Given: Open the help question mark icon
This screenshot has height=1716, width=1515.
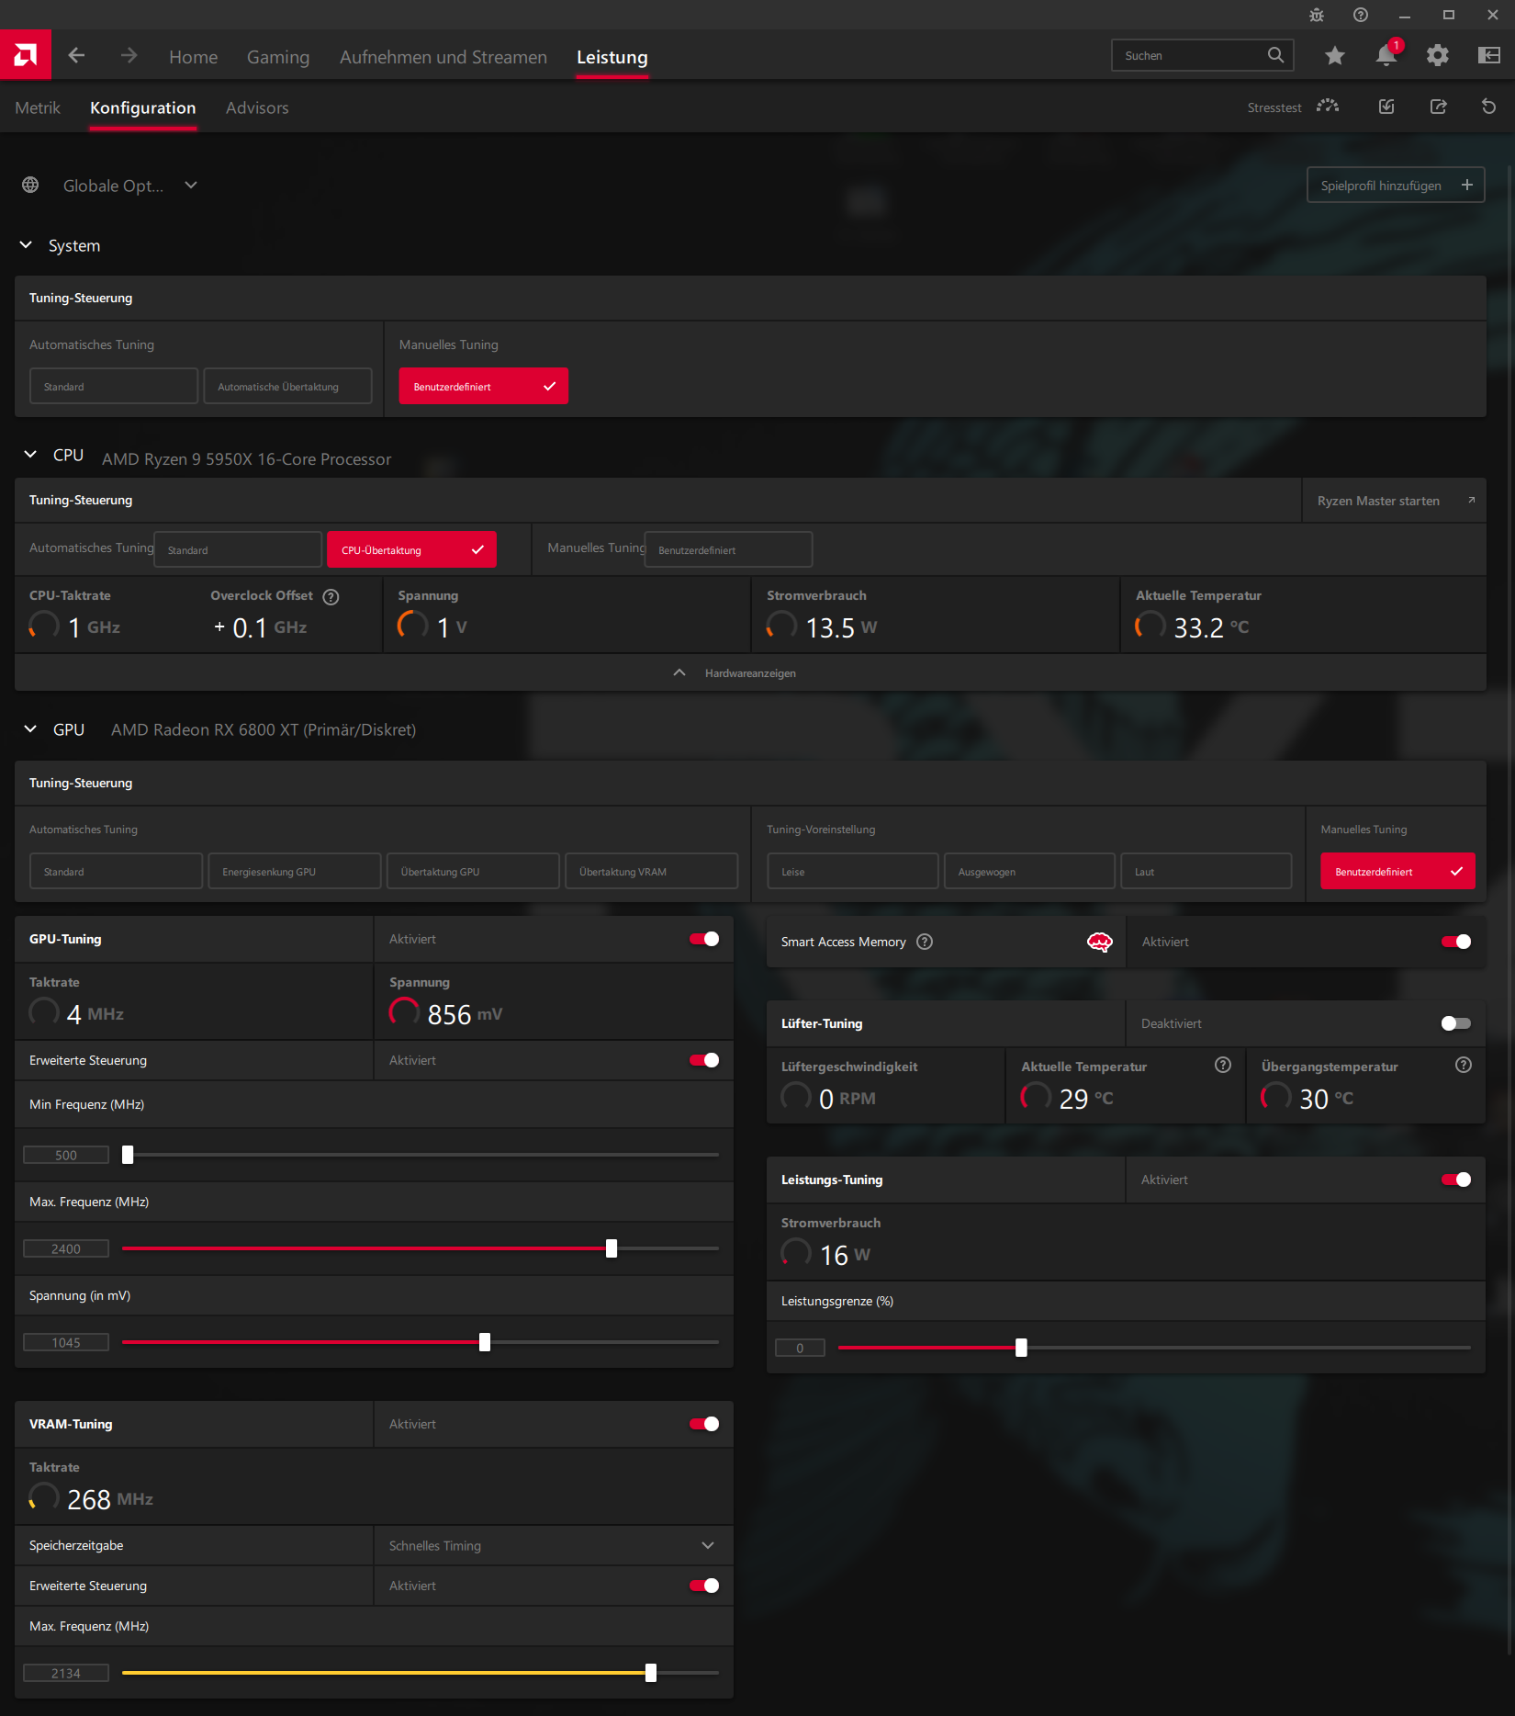Looking at the screenshot, I should pyautogui.click(x=1361, y=15).
